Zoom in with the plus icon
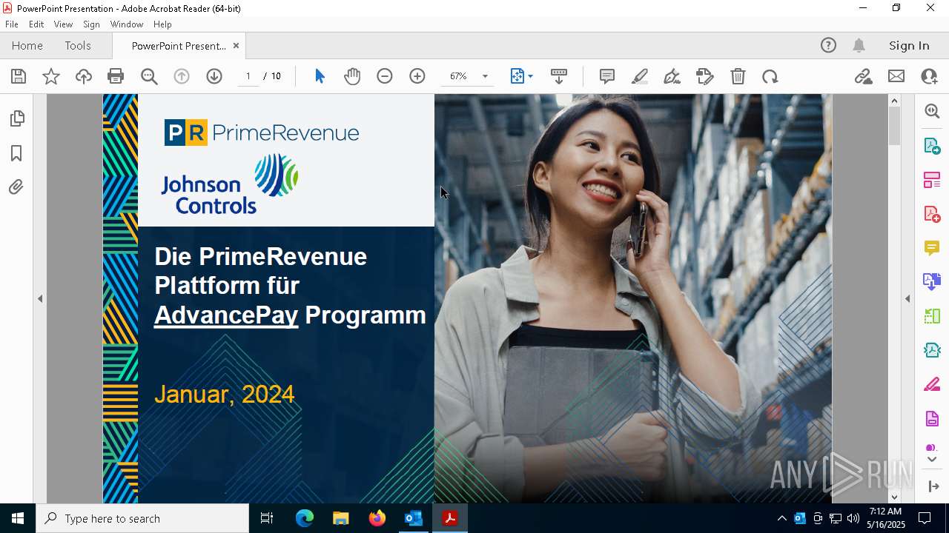949x533 pixels. pos(417,76)
